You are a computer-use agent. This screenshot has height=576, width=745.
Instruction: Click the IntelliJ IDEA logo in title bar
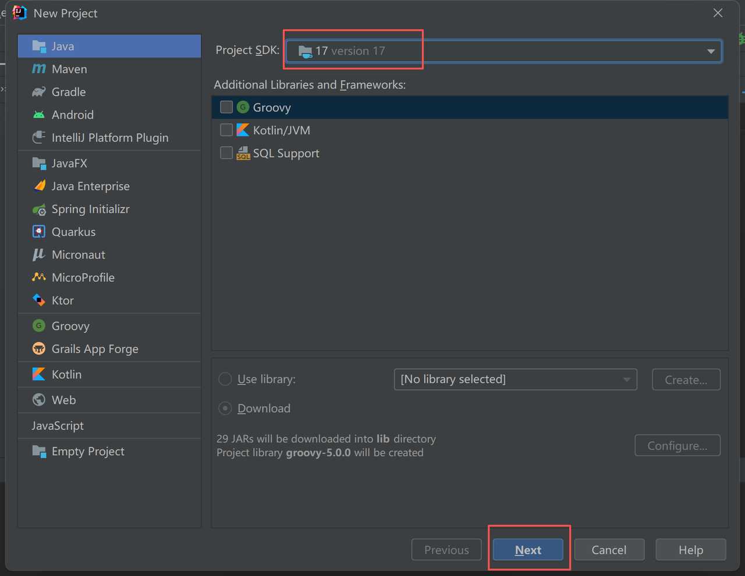pyautogui.click(x=20, y=13)
